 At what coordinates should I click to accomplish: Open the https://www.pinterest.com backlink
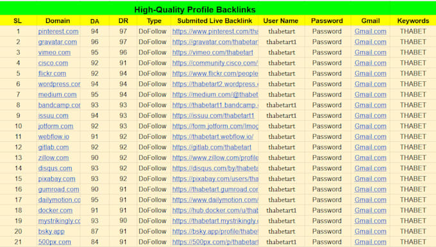(x=215, y=31)
